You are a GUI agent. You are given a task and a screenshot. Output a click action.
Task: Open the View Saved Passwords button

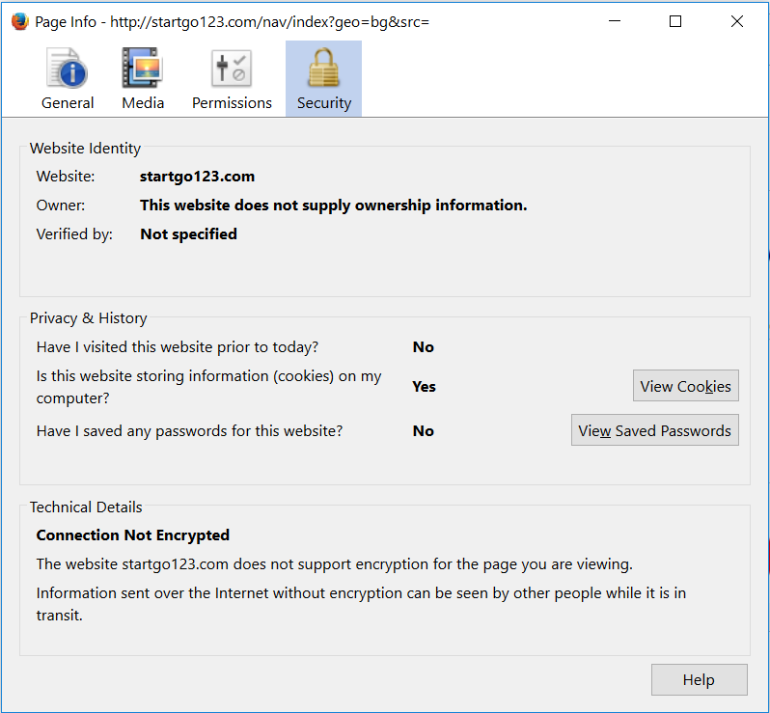(654, 431)
